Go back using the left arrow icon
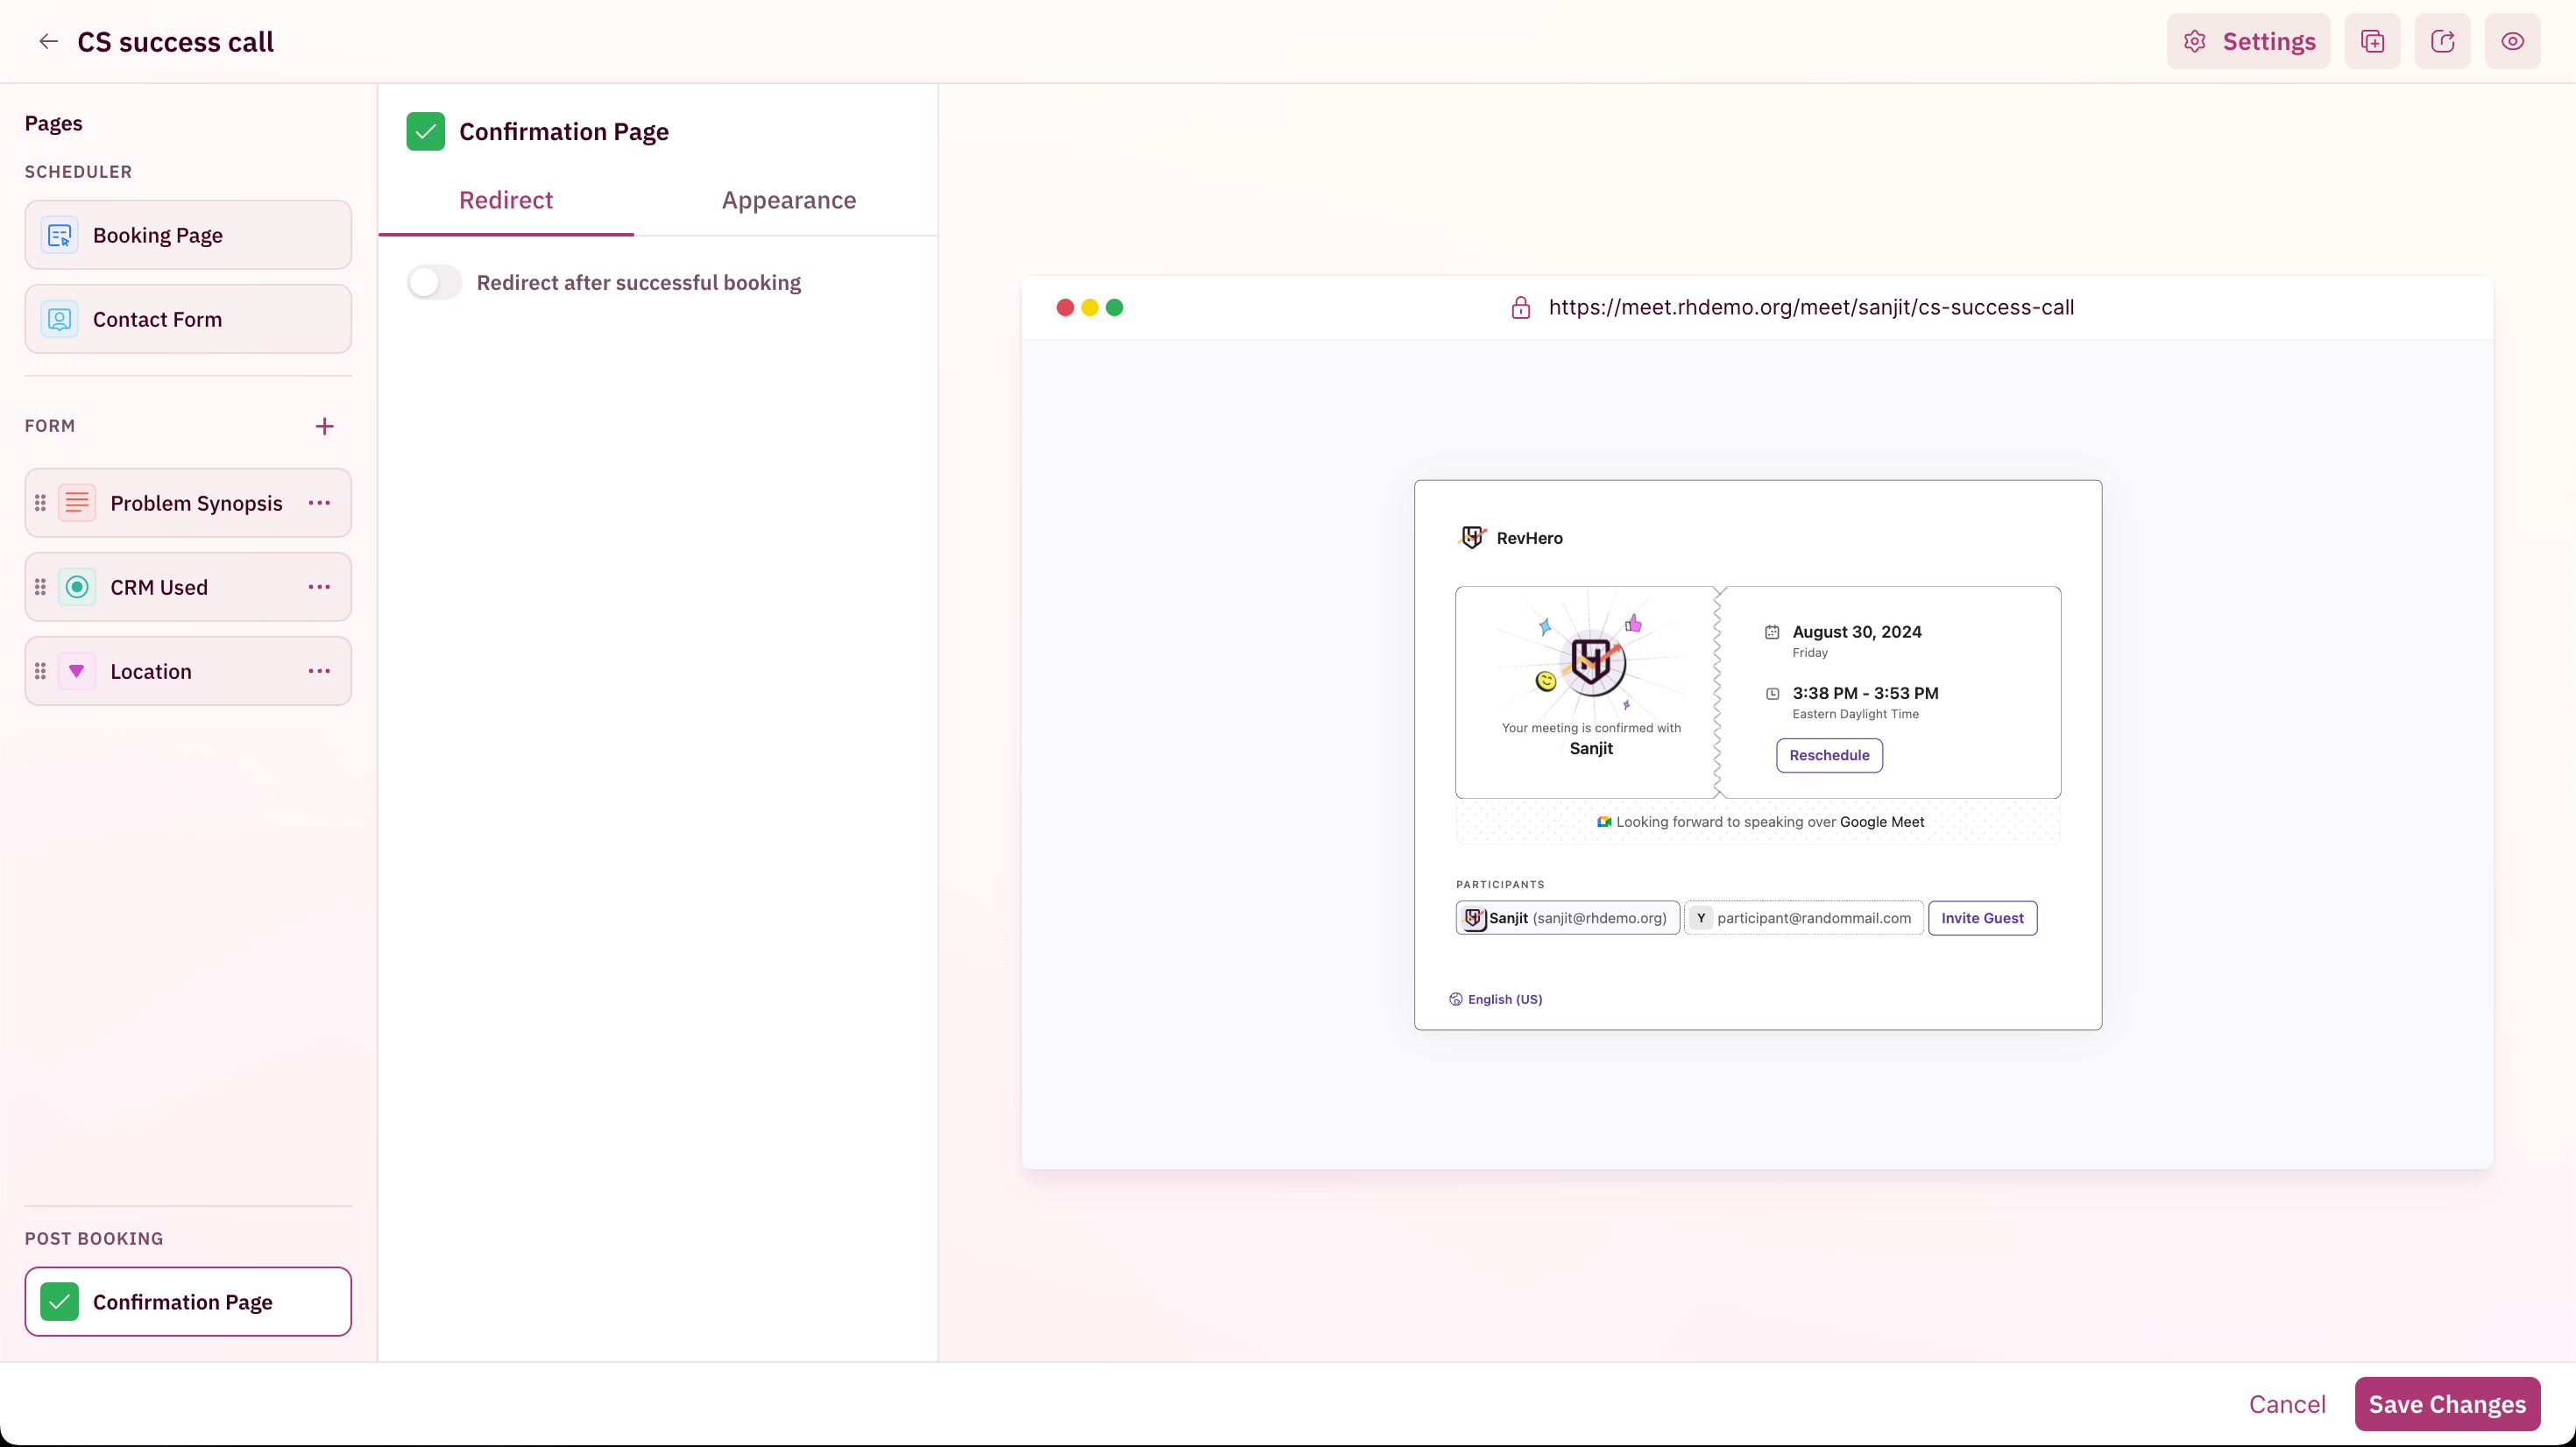This screenshot has width=2576, height=1447. 48,41
